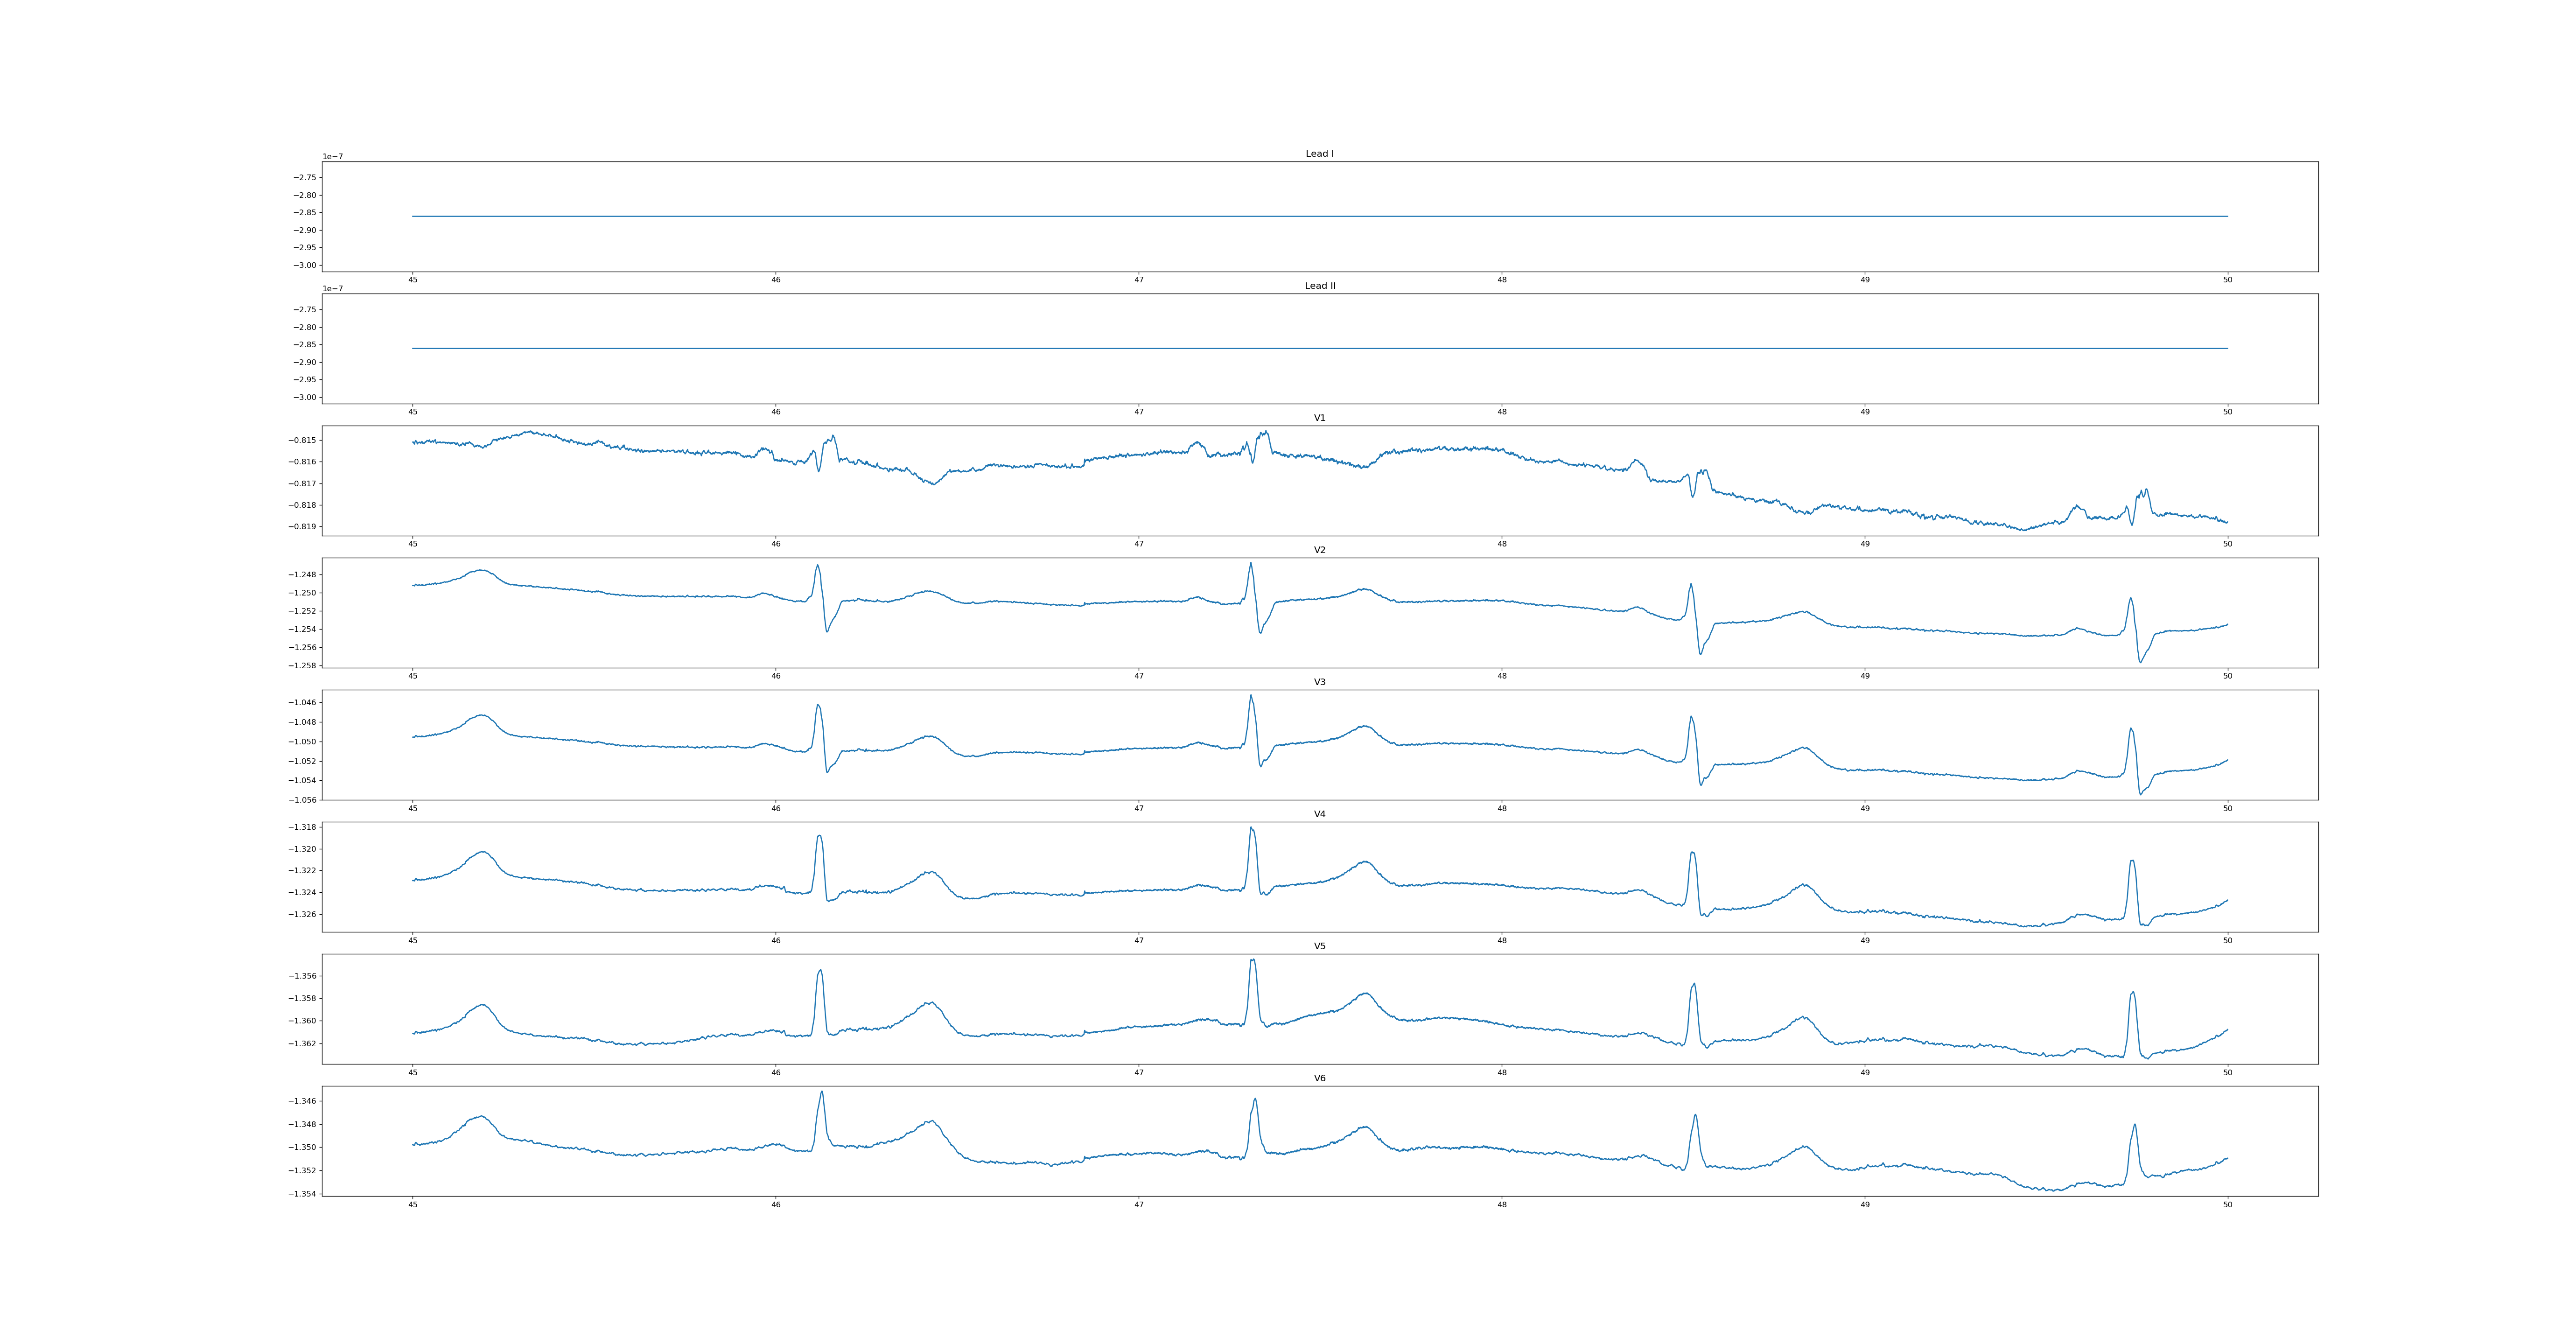Image resolution: width=2576 pixels, height=1344 pixels.
Task: Click the tallest peak in V5 waveform
Action: coord(1252,961)
